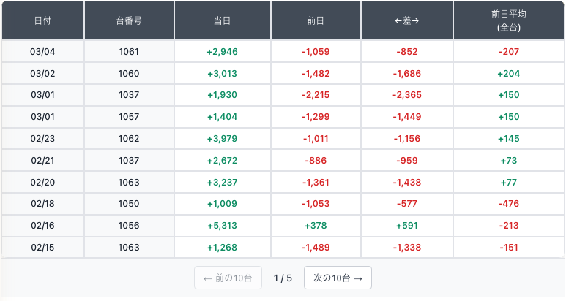Sort by the 当日 column header
Image resolution: width=566 pixels, height=301 pixels.
223,21
